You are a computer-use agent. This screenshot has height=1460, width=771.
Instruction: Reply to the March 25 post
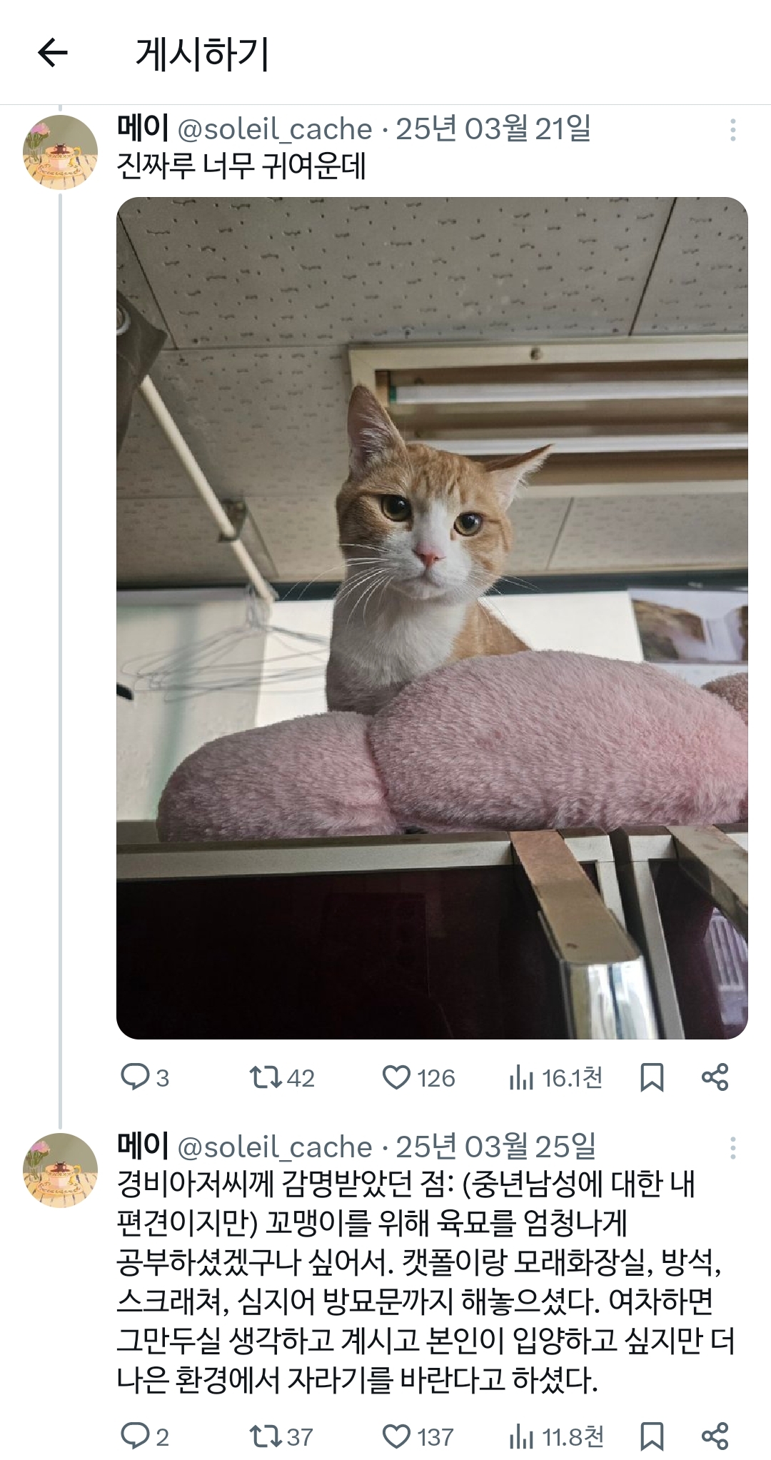tap(134, 1436)
